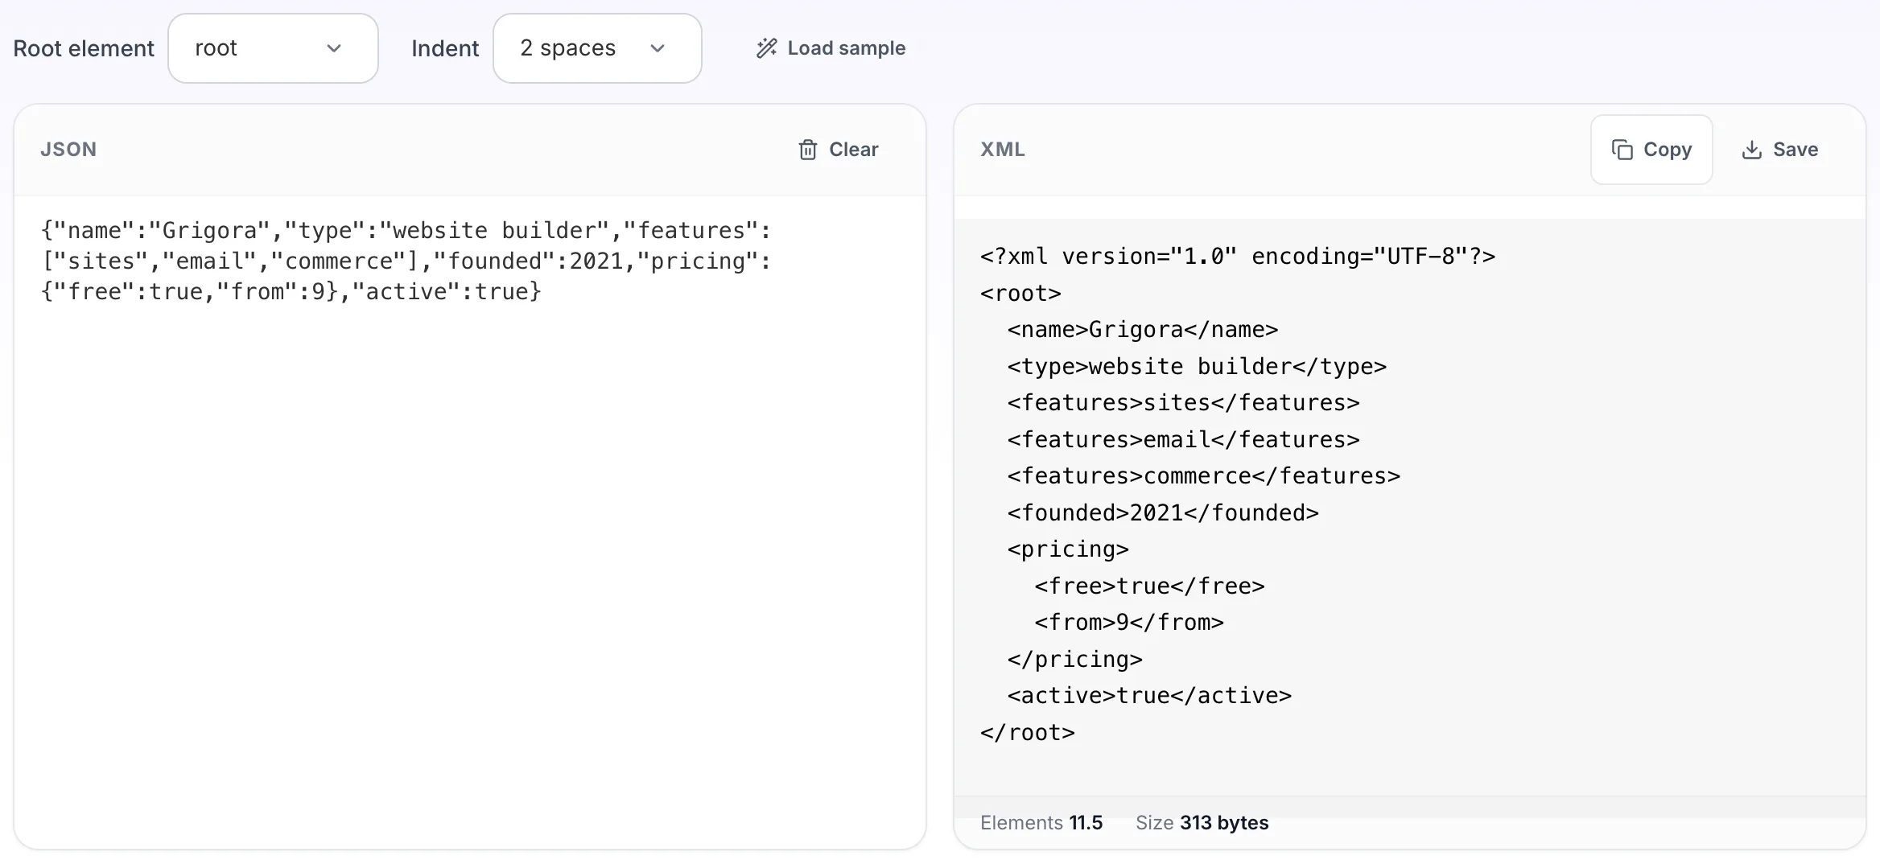Click the <from>9</from> line
Image resolution: width=1880 pixels, height=864 pixels.
tap(1129, 623)
